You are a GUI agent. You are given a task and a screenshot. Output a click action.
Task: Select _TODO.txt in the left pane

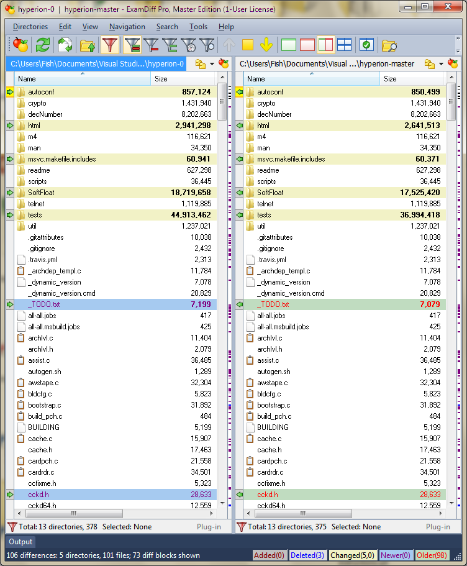115,304
